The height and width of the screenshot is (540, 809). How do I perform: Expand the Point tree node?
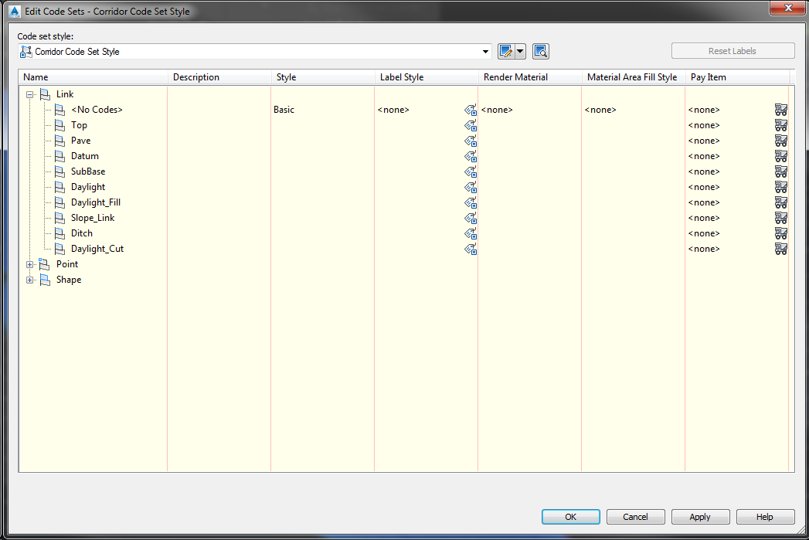(30, 264)
